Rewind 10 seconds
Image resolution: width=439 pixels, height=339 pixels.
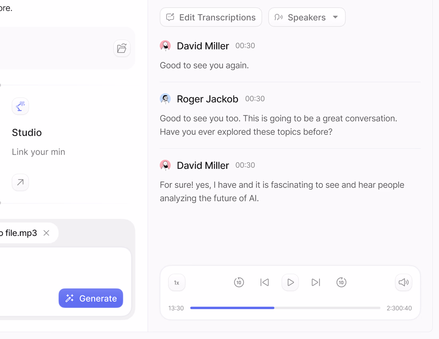point(239,282)
